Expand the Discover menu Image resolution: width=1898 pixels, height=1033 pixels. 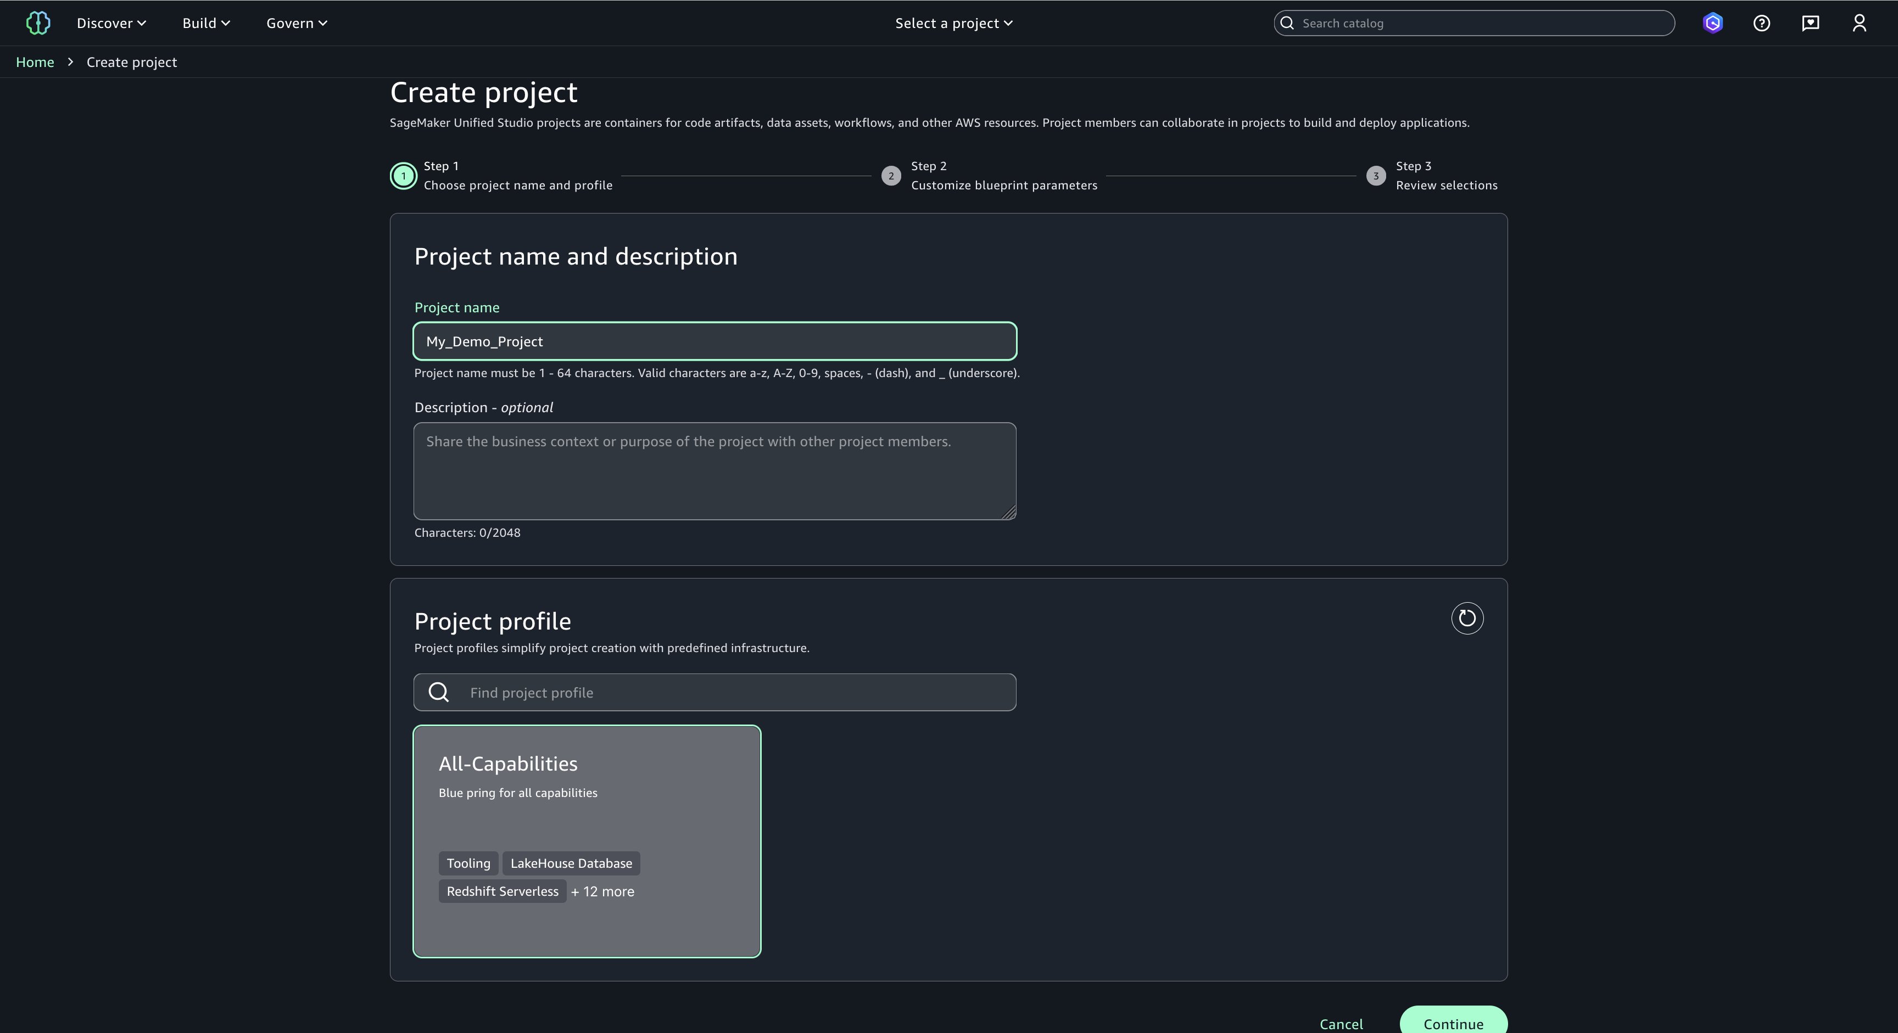(111, 23)
